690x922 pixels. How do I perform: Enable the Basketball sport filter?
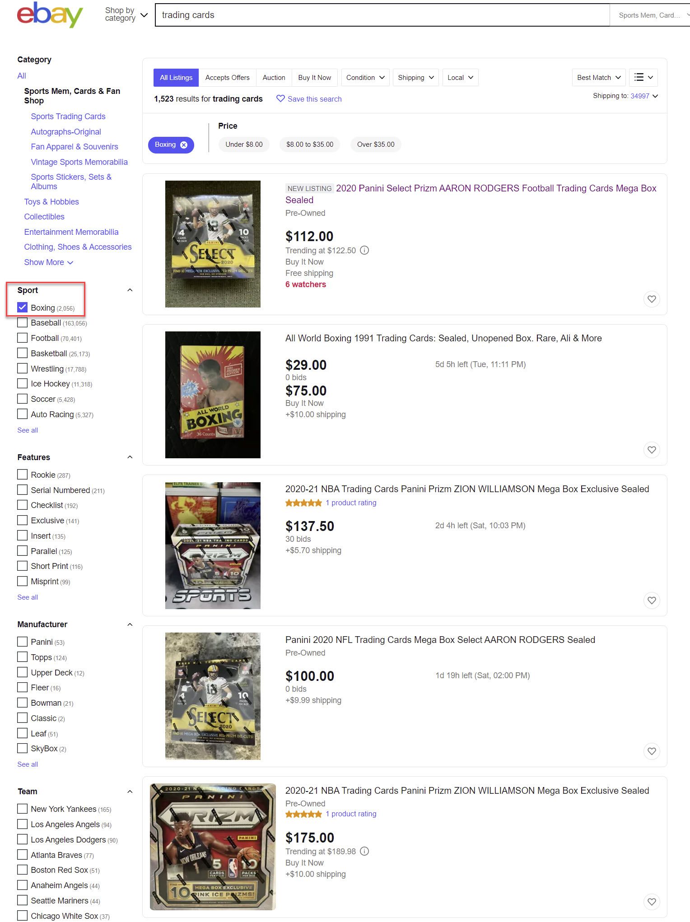tap(22, 353)
